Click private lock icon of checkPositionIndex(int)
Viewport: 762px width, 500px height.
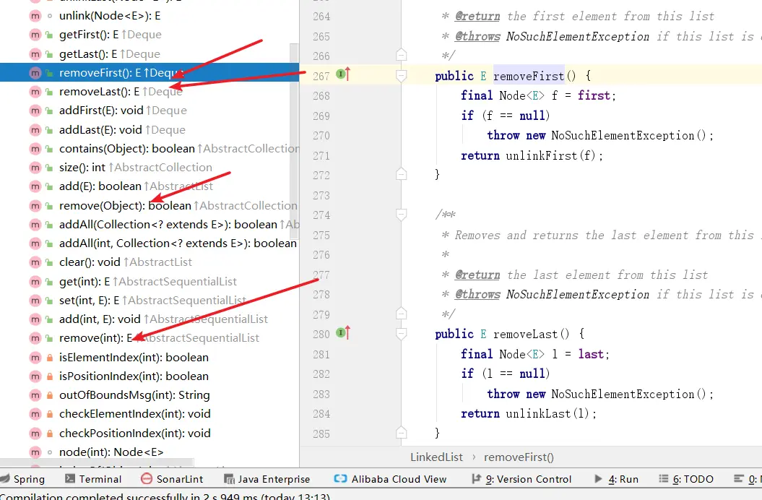50,434
